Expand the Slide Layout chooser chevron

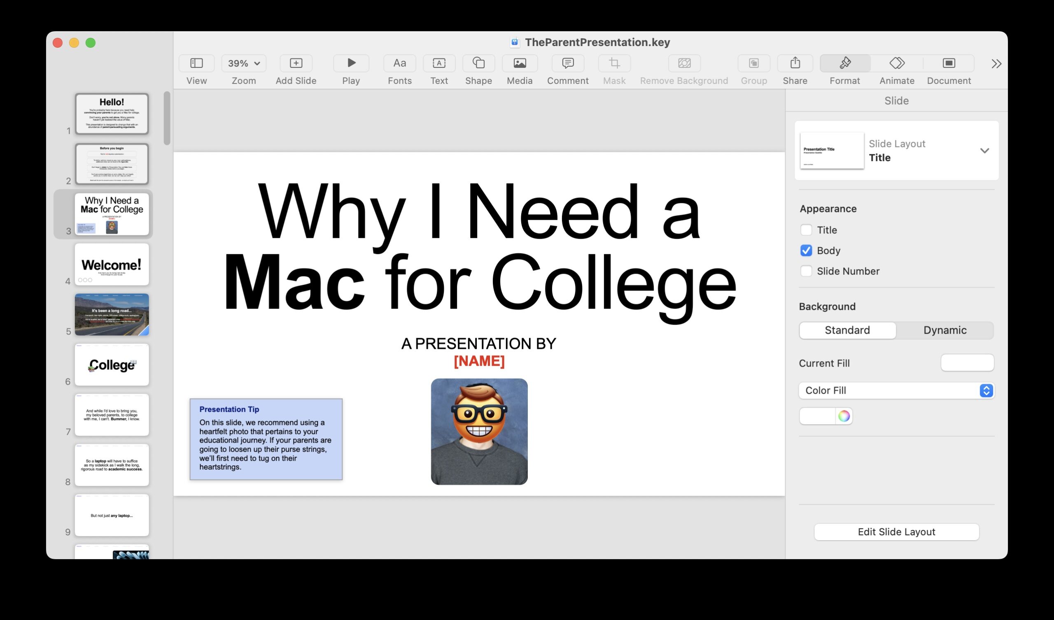click(x=984, y=151)
